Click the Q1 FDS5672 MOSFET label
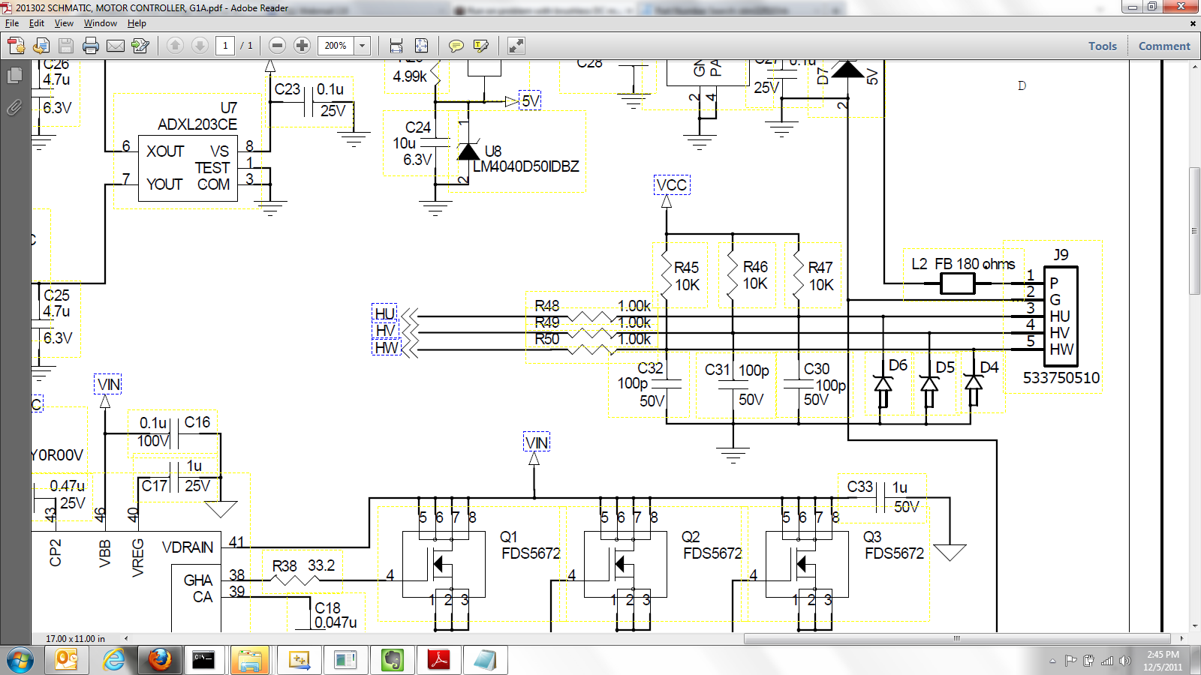This screenshot has height=675, width=1201. pos(530,545)
